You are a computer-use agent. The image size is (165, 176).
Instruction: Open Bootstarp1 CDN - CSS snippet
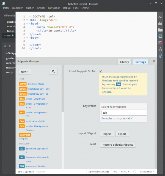point(39,89)
